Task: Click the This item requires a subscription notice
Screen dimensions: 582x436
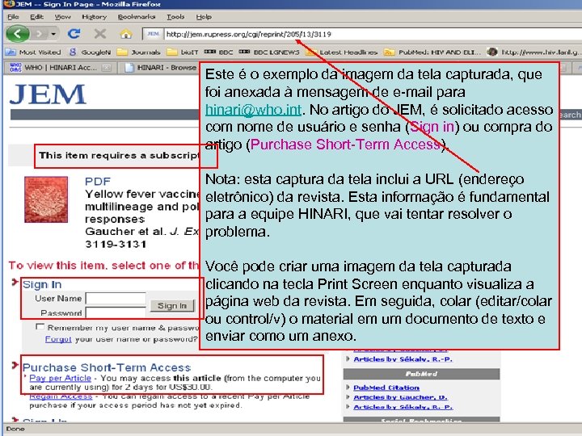Action: (x=119, y=156)
